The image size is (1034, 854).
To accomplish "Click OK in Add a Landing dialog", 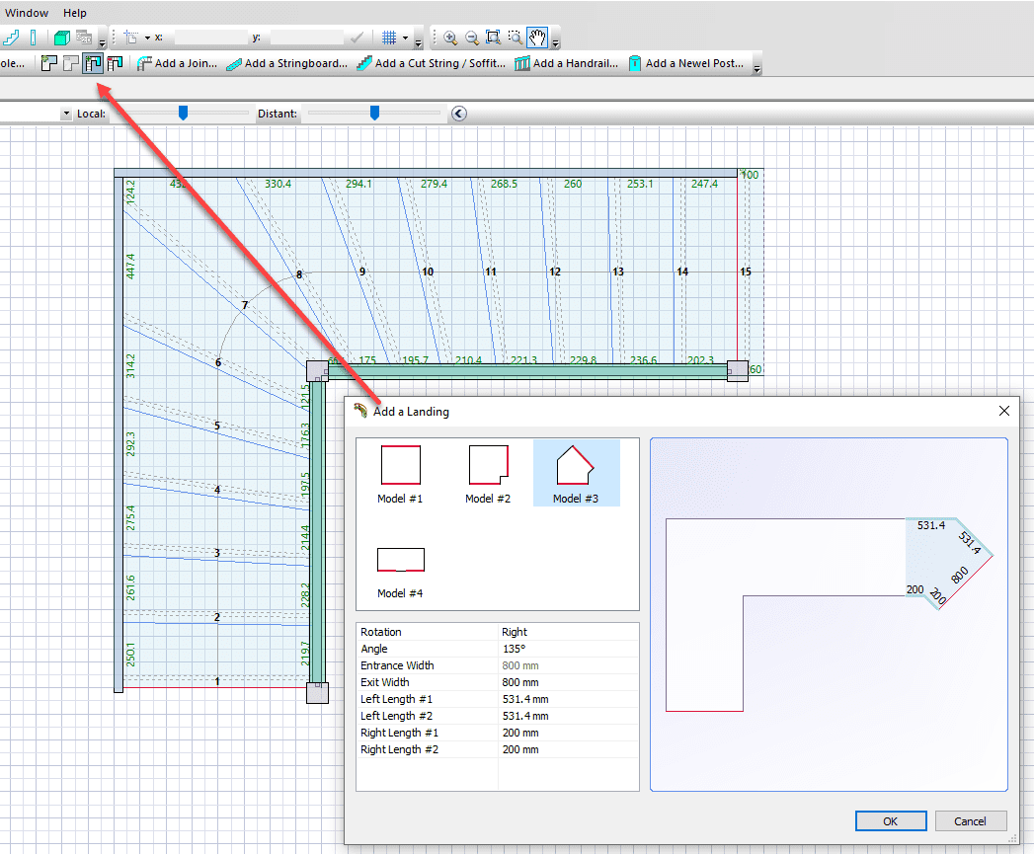I will pyautogui.click(x=890, y=821).
